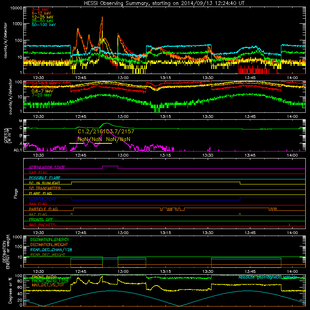Click the vertical Flags axis title
The height and width of the screenshot is (310, 310).
[x=16, y=193]
